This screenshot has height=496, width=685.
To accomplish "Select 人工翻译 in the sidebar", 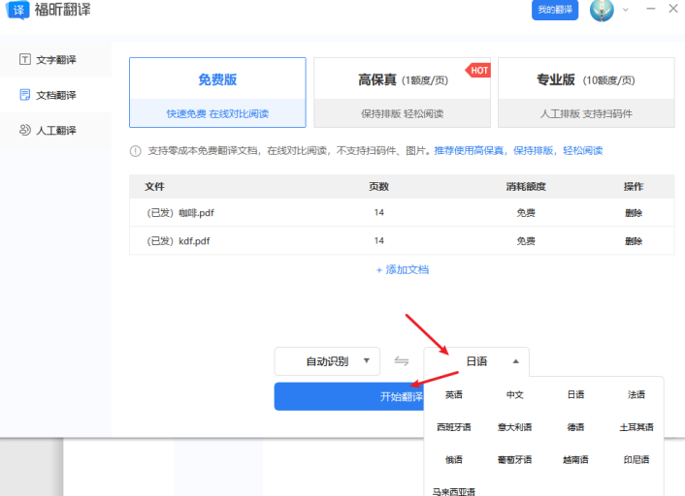I will click(56, 130).
